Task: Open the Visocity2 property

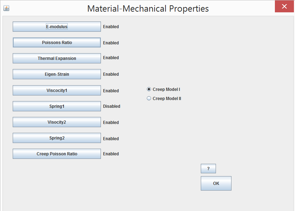Action: coord(56,122)
